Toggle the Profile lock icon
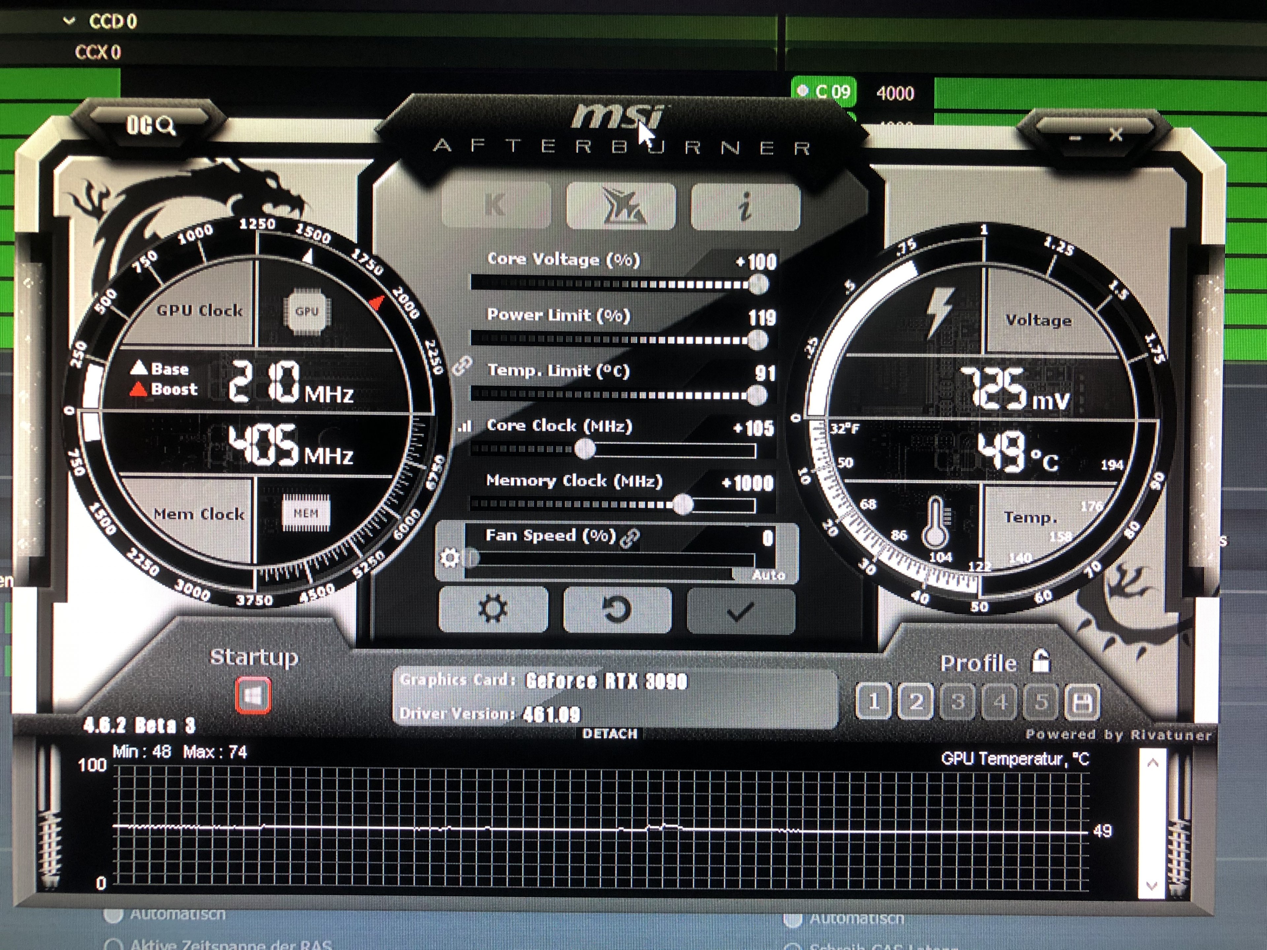The image size is (1267, 950). click(x=1041, y=662)
